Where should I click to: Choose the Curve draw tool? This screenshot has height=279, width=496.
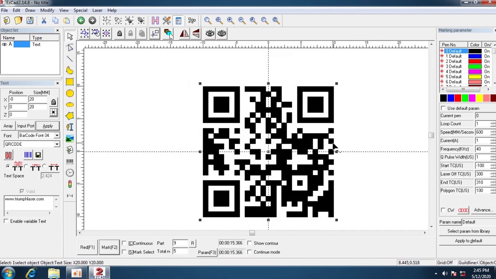tap(70, 70)
